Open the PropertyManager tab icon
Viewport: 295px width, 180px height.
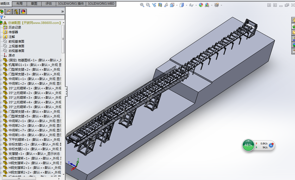pos(9,12)
